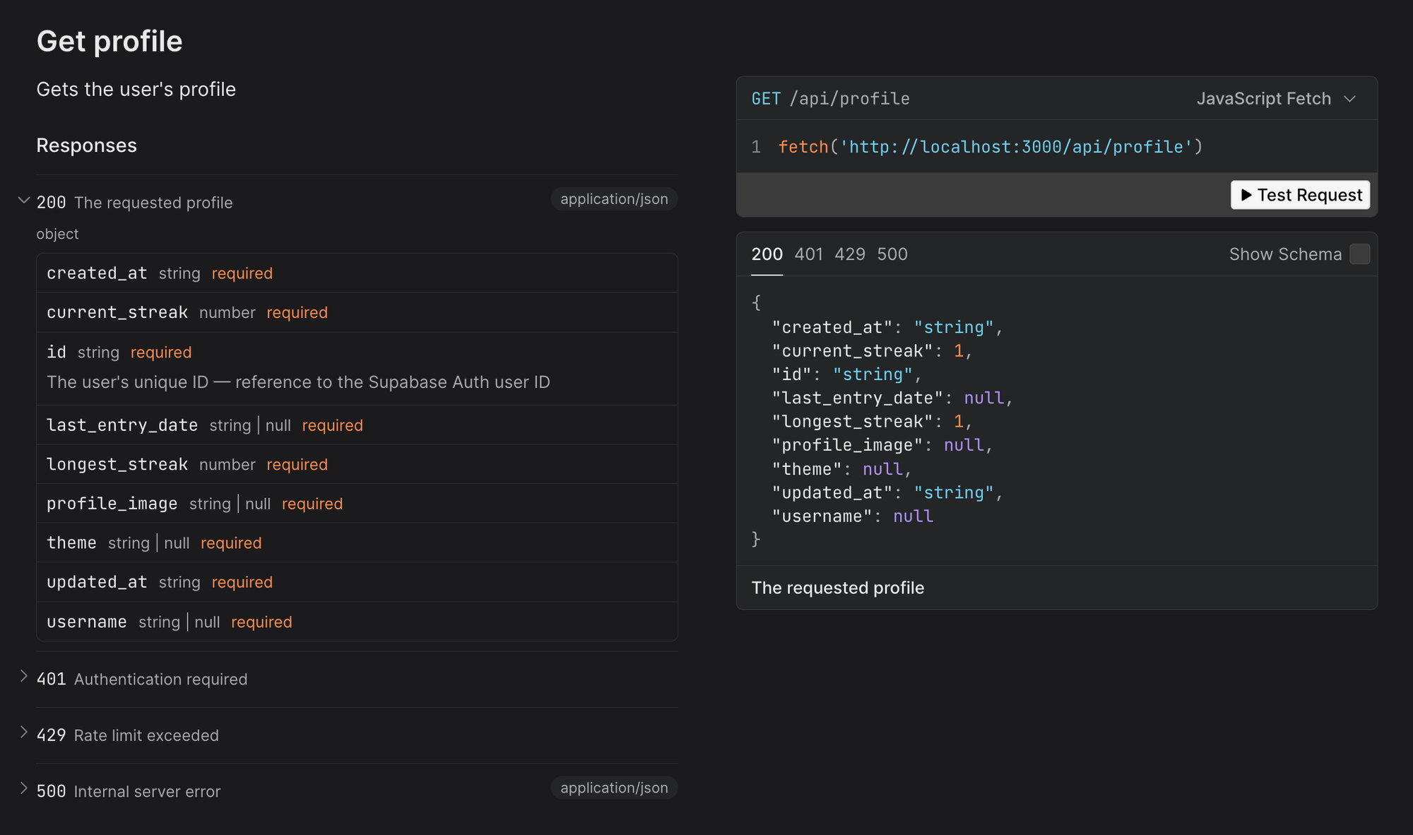Image resolution: width=1413 pixels, height=835 pixels.
Task: Select the longest_streak property row
Action: [357, 464]
